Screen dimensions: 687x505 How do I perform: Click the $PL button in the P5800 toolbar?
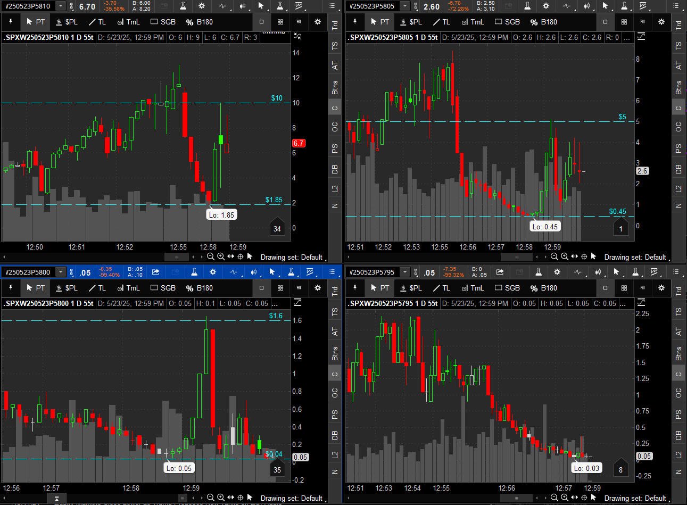(67, 288)
